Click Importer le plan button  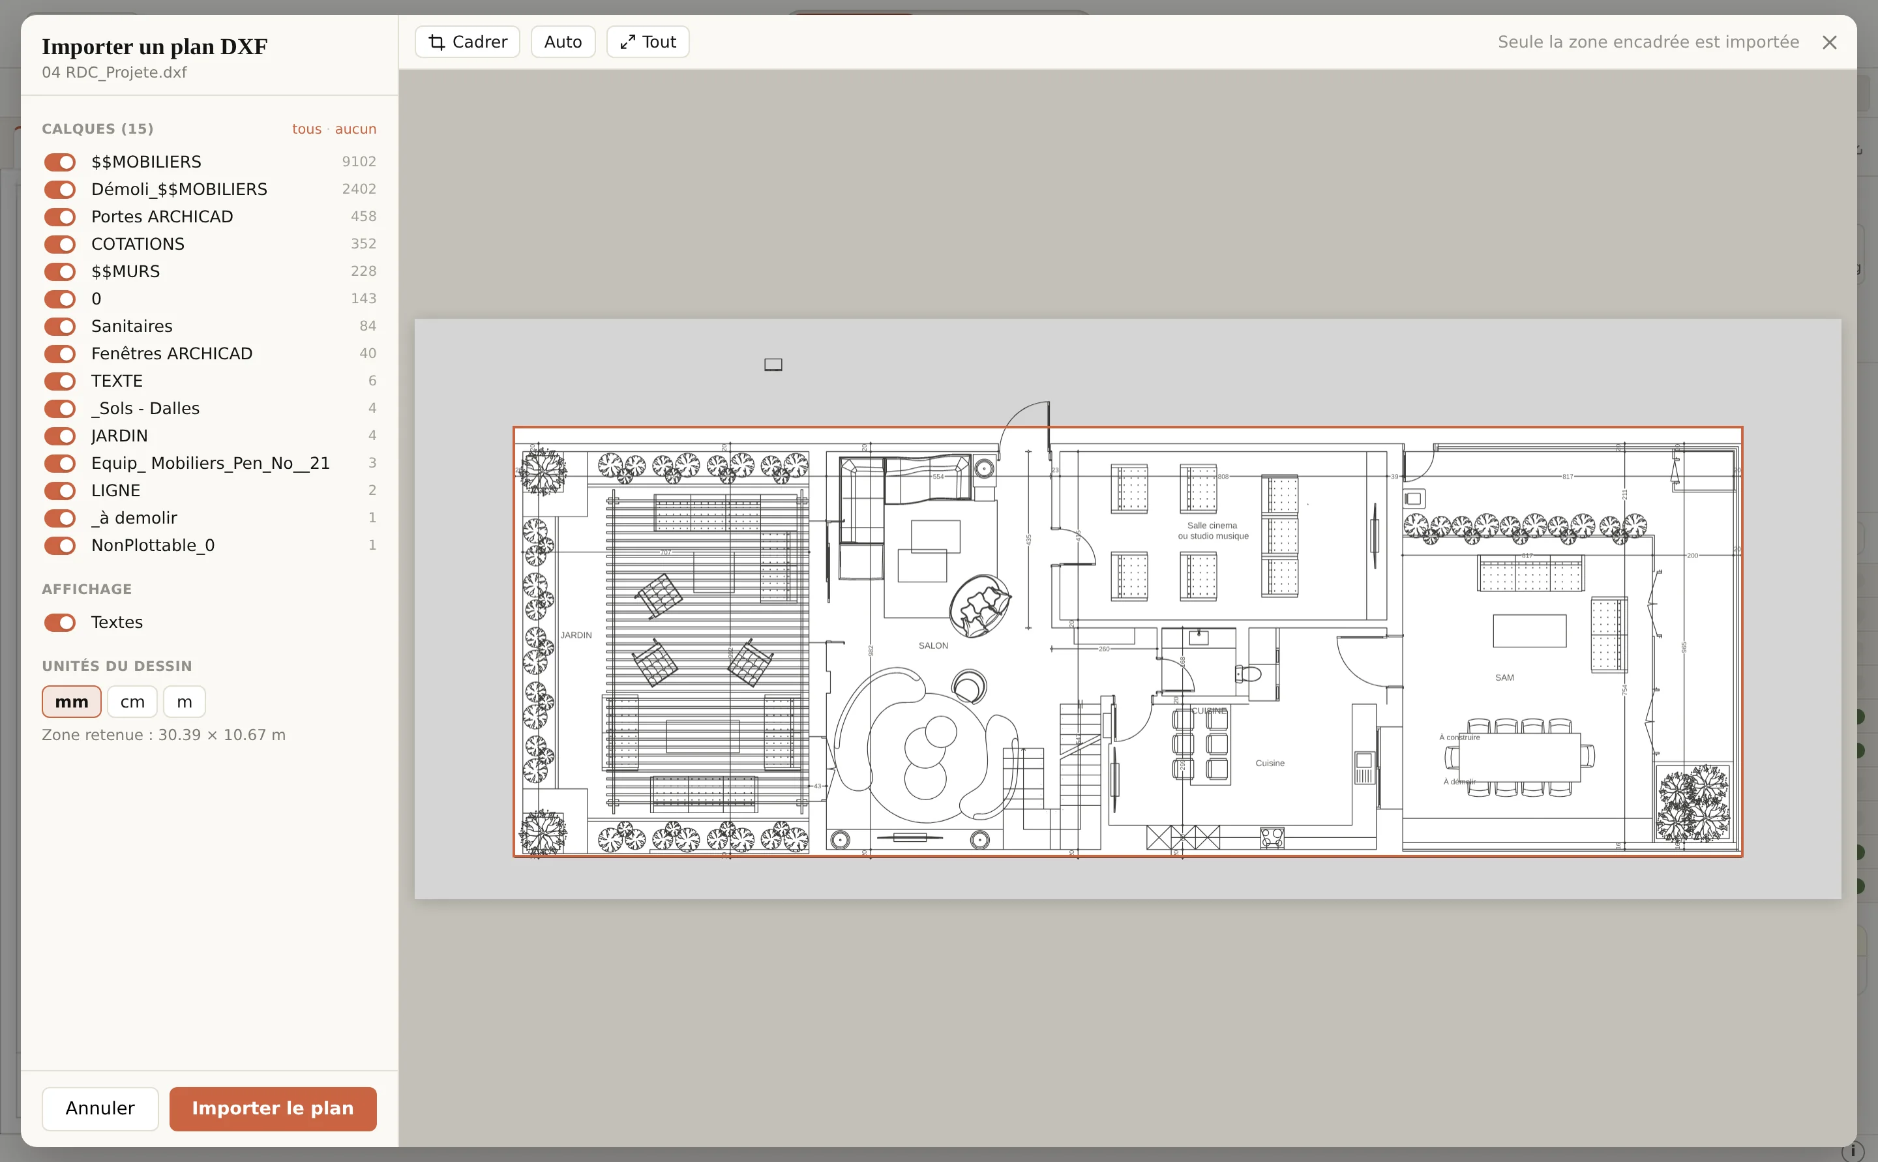pyautogui.click(x=273, y=1109)
